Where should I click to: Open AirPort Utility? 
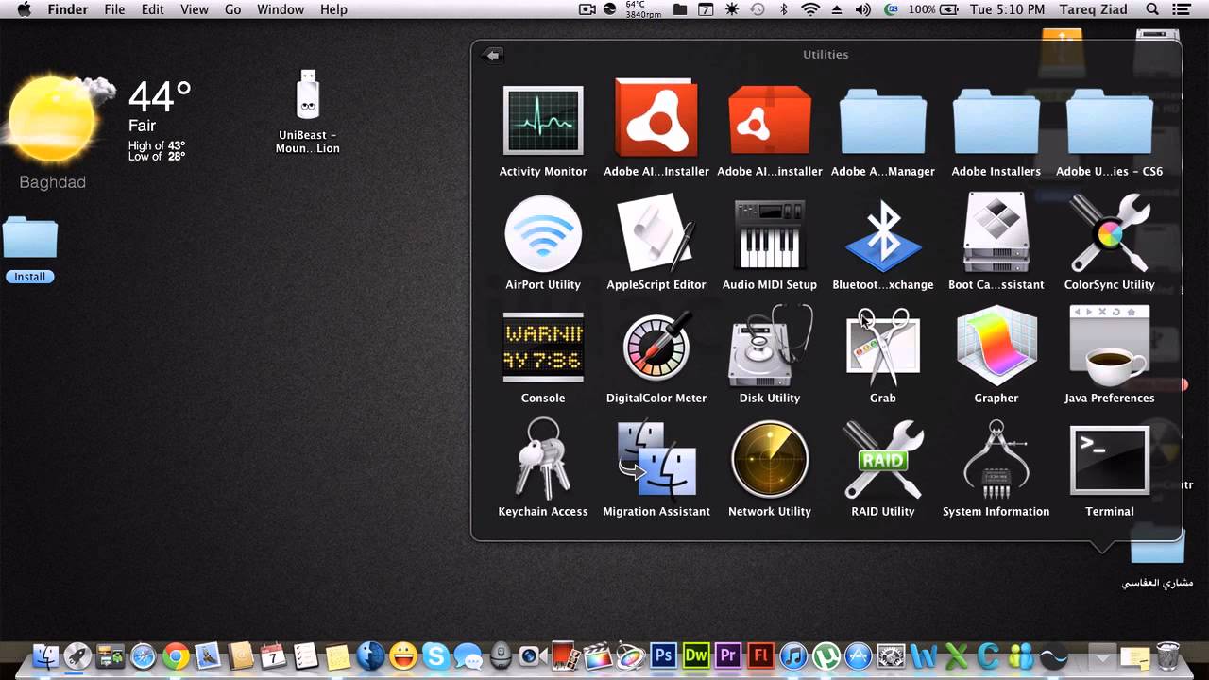[543, 233]
